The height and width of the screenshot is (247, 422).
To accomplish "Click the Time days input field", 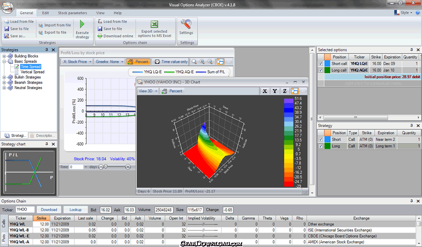I will [76, 167].
